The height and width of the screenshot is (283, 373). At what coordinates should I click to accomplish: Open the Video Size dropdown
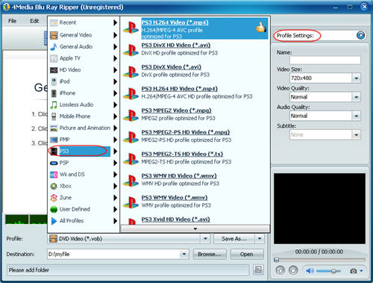point(357,78)
